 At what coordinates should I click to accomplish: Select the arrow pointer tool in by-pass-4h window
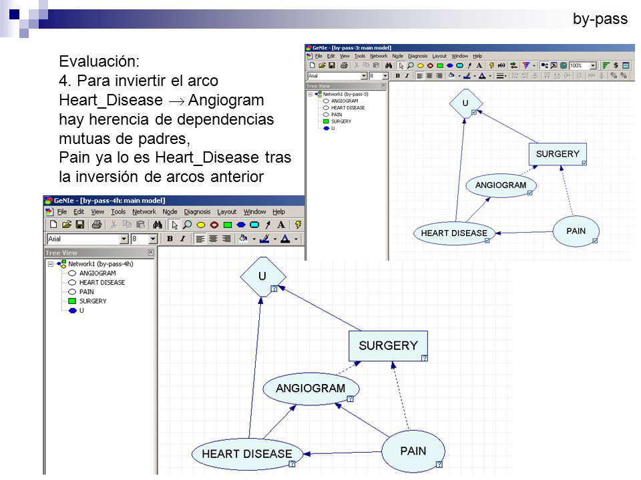(x=174, y=225)
